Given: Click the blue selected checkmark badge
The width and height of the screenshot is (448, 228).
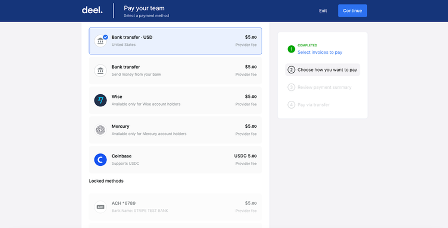Looking at the screenshot, I should pos(105,37).
